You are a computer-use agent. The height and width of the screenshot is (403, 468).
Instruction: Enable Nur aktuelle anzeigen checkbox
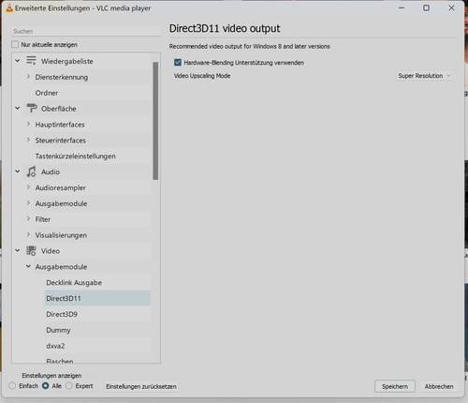(15, 44)
